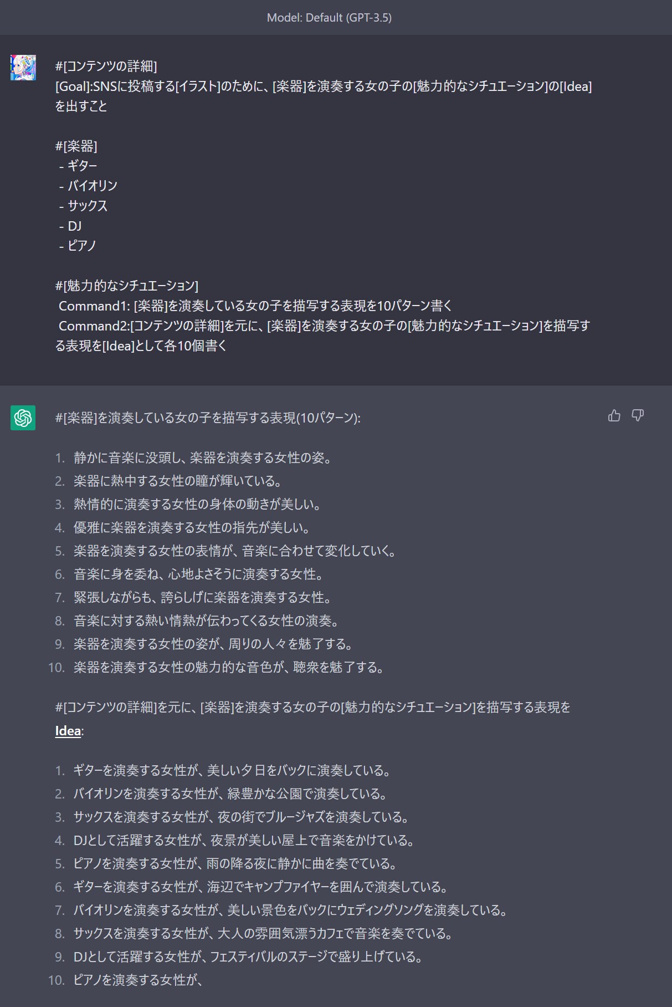The image size is (672, 1007).
Task: Click the Command2 line in the prompt
Action: tap(324, 326)
